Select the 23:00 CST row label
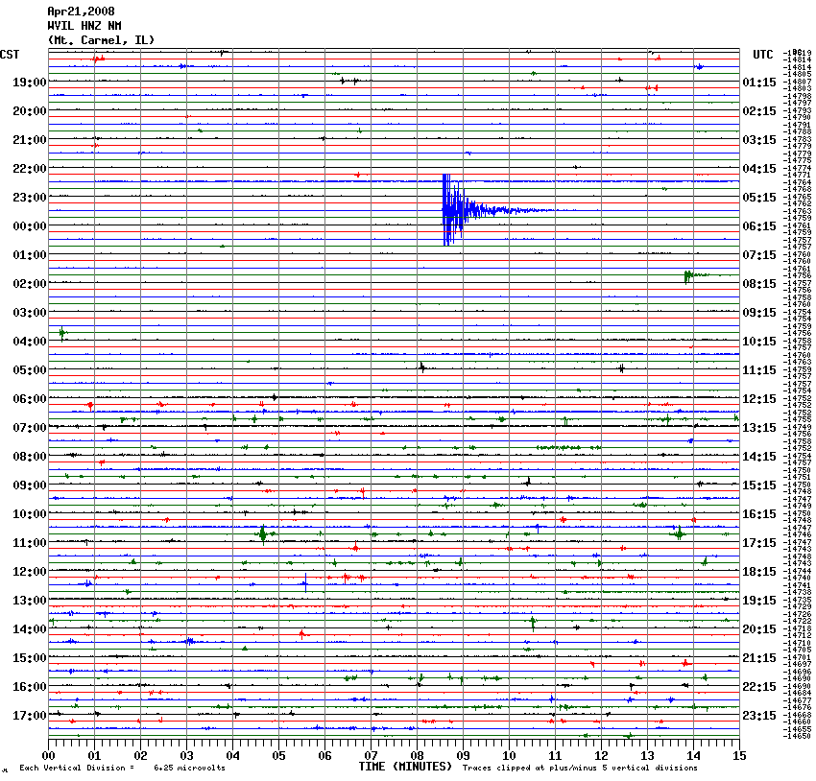The image size is (816, 781). (x=30, y=198)
